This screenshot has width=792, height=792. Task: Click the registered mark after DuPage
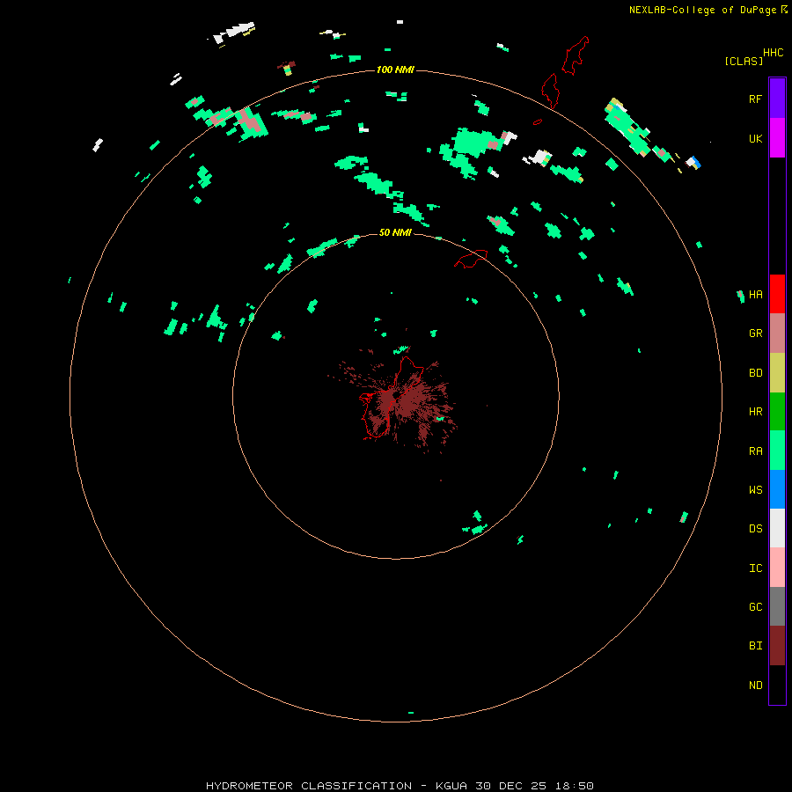[784, 10]
